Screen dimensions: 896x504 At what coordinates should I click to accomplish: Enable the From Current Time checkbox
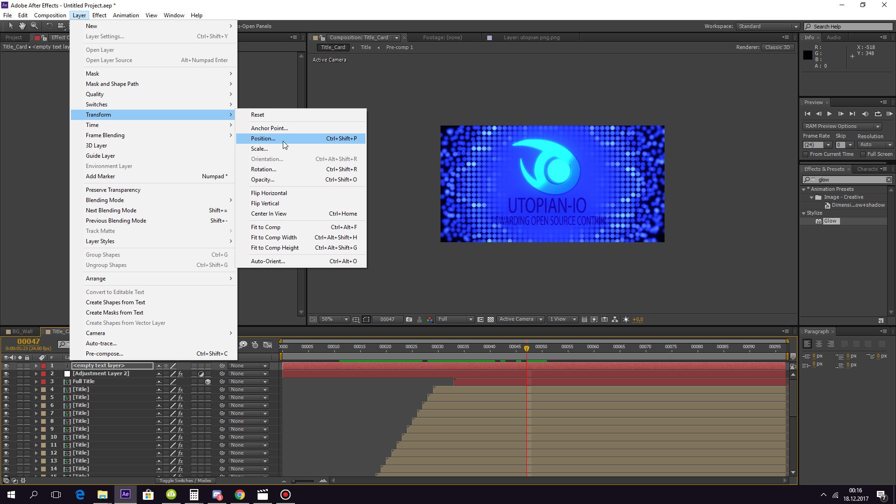(x=805, y=154)
